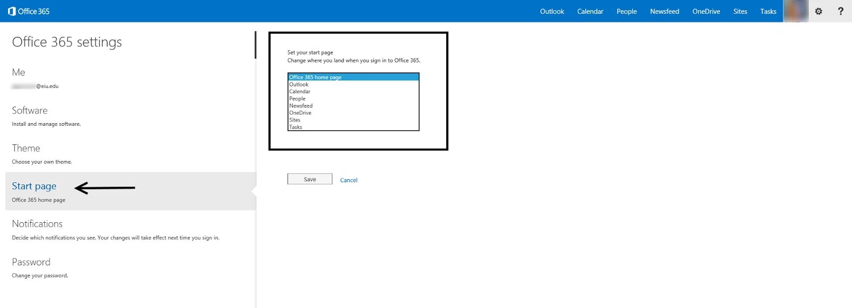
Task: Click the 'Office 365 settings' heading
Action: 67,42
